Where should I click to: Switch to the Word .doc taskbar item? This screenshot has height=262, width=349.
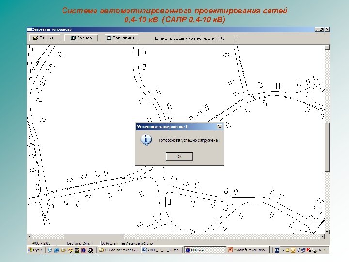click(162, 250)
